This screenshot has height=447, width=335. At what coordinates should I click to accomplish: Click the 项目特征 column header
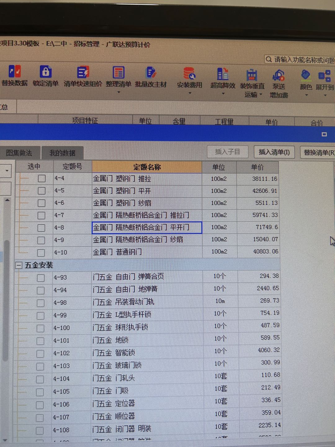click(85, 120)
